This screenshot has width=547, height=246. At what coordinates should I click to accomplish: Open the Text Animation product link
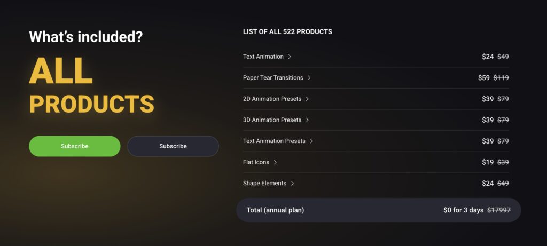tap(263, 57)
